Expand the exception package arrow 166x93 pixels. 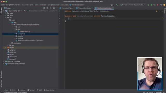point(14,34)
